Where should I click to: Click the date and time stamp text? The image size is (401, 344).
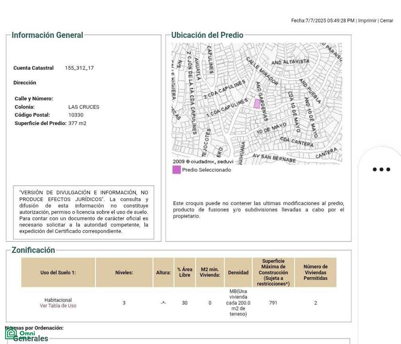click(x=323, y=21)
